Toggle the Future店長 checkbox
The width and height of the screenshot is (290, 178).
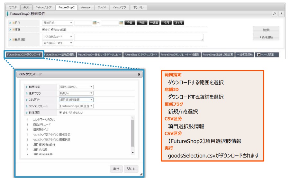click(52, 29)
